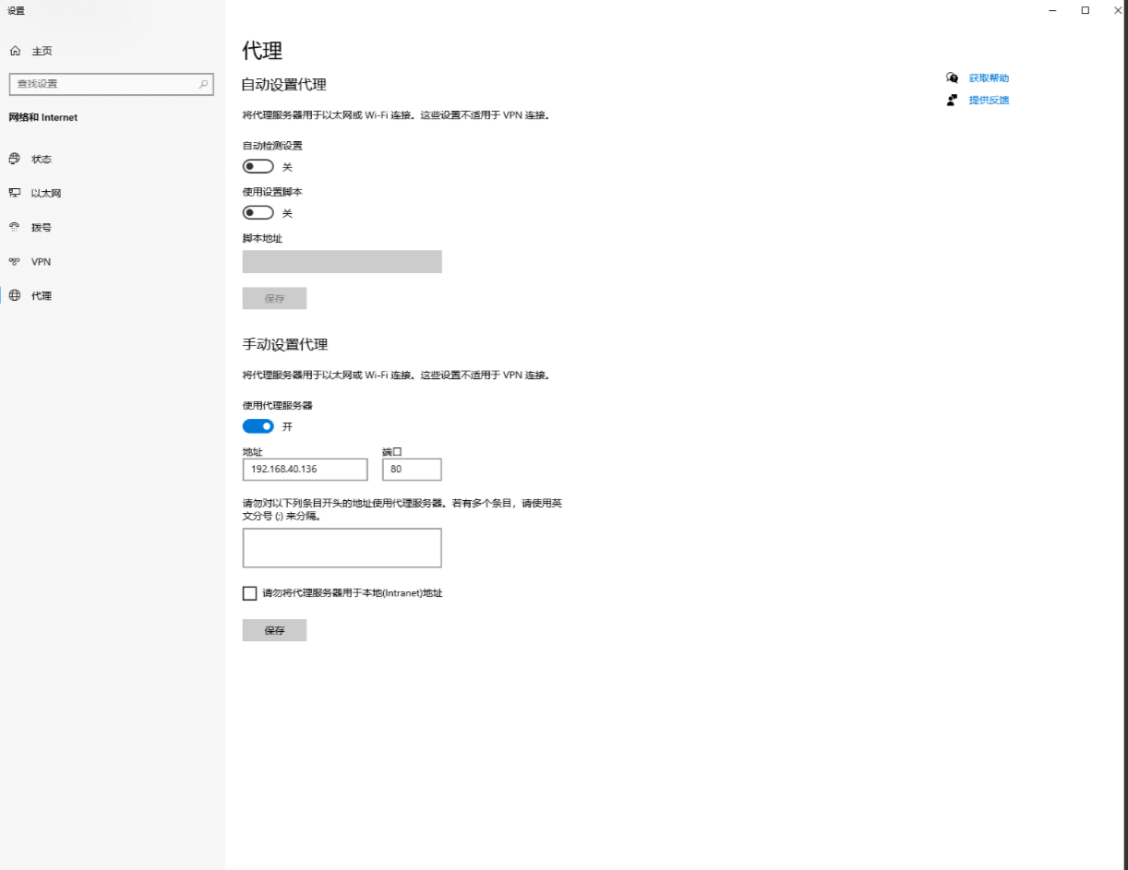Click the Ethernet (以太网) monitor icon
The image size is (1128, 870).
(15, 193)
